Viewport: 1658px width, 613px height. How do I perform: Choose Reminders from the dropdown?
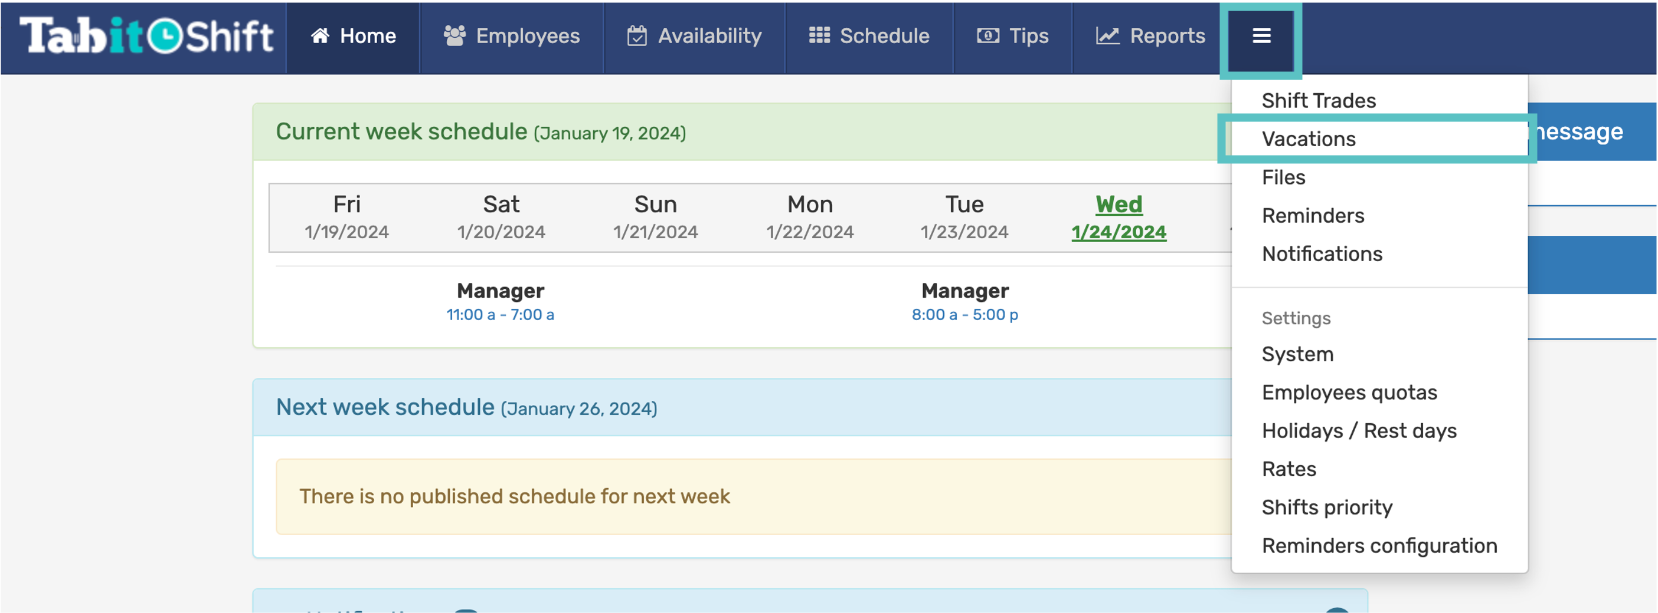[x=1312, y=216]
